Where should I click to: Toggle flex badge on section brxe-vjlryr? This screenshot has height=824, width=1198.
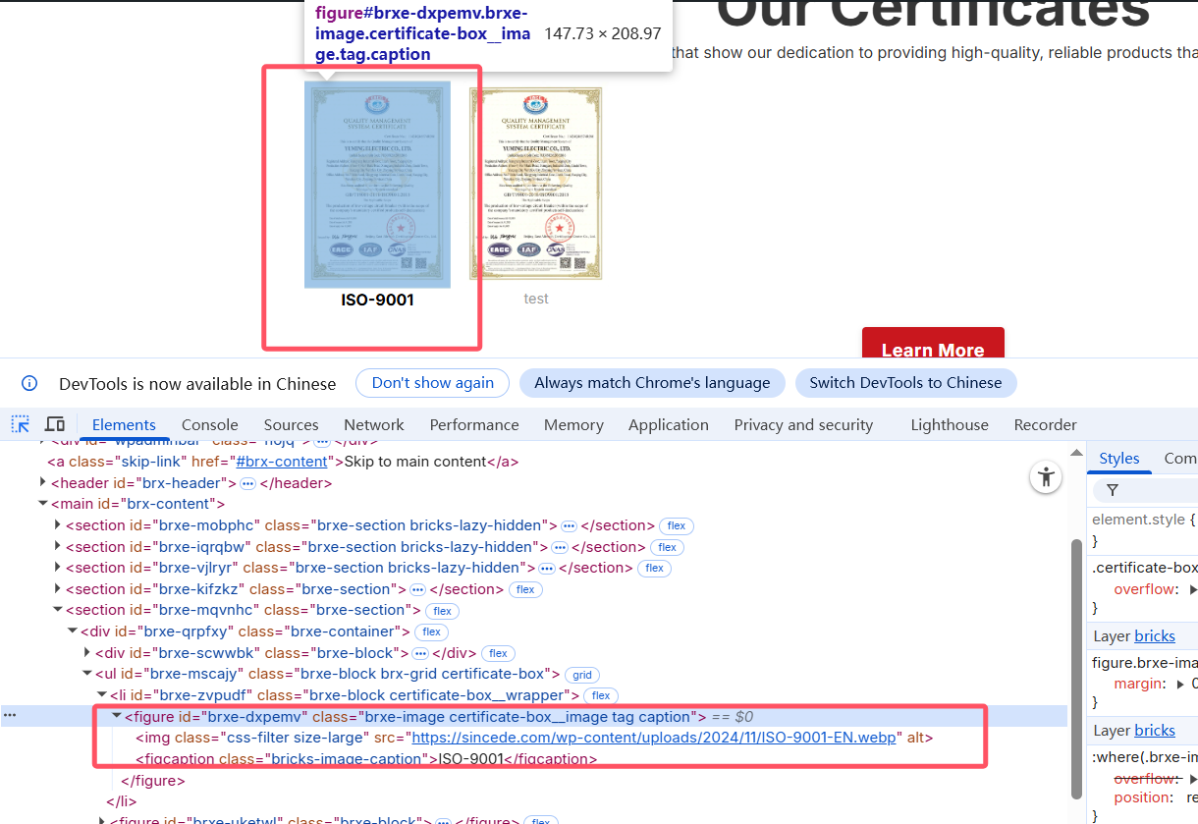655,568
